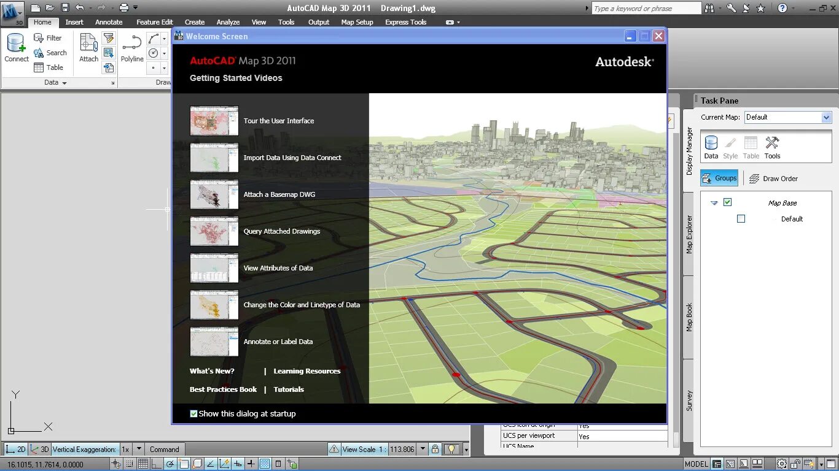
Task: Open the Insert ribbon tab
Action: (x=74, y=22)
